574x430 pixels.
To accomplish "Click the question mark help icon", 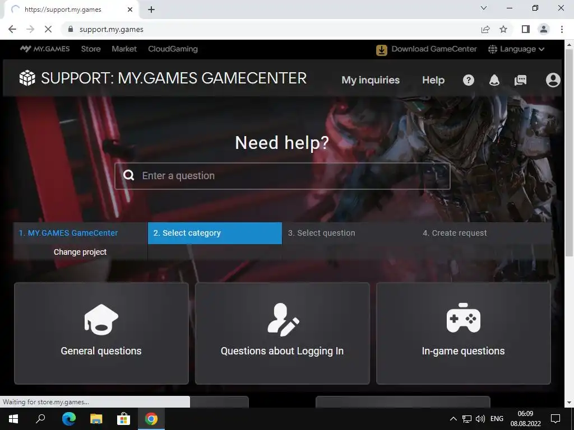I will pyautogui.click(x=468, y=80).
